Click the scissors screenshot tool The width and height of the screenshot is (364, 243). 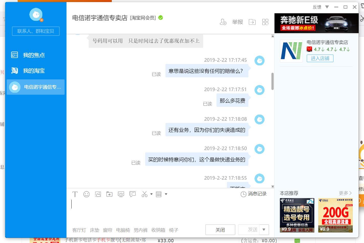click(145, 194)
